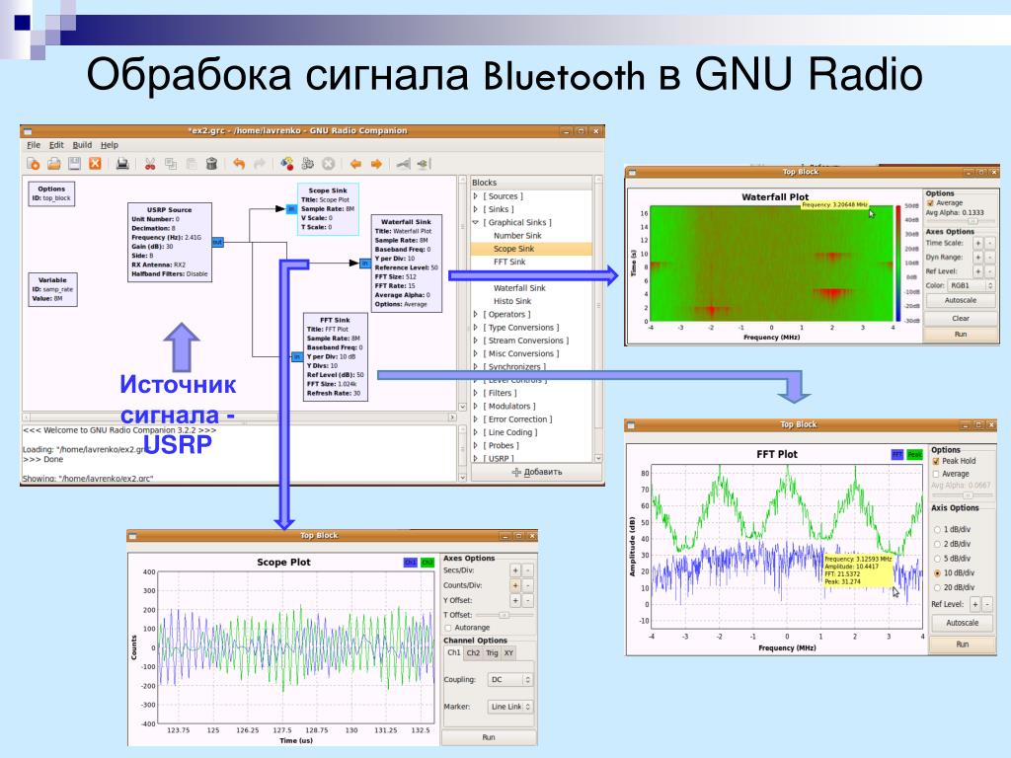
Task: Switch to the Trig tab in Scope Plot
Action: 492,653
